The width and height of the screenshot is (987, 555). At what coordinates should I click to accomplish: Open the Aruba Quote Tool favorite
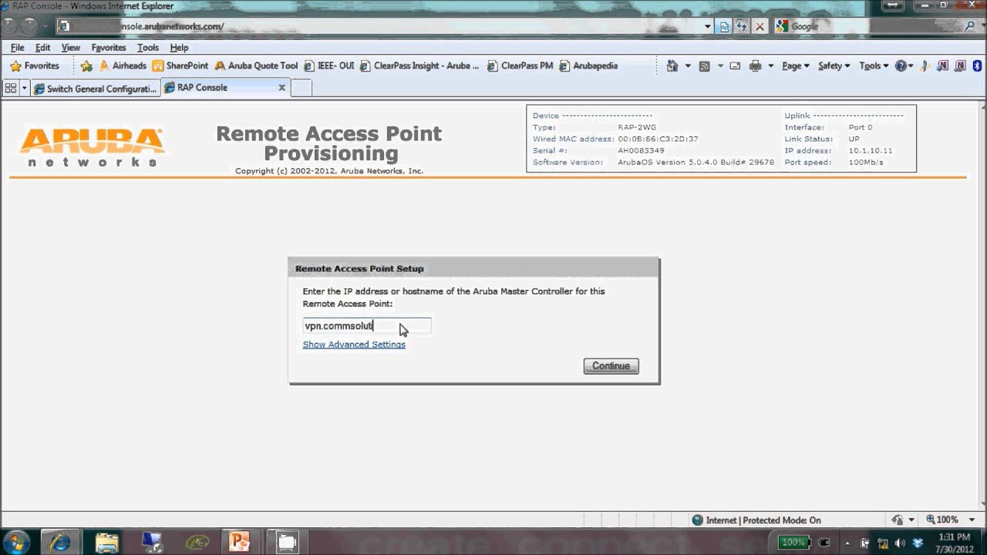coord(256,66)
